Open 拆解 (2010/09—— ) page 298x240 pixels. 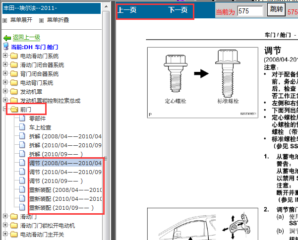pos(56,154)
